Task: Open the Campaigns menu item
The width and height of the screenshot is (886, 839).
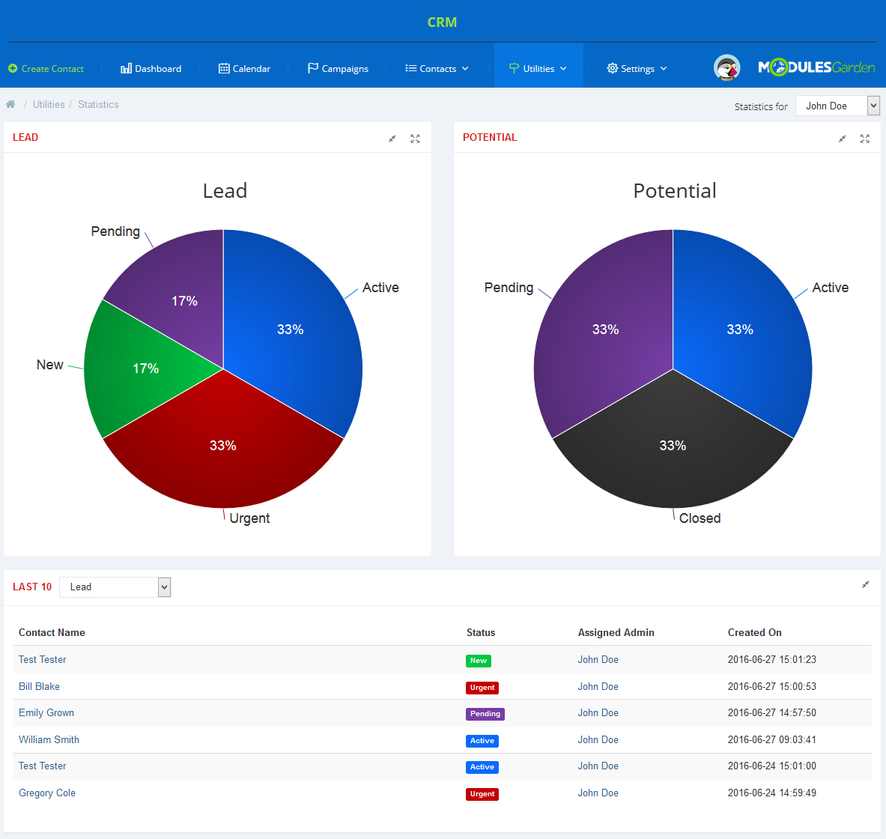Action: [x=338, y=68]
